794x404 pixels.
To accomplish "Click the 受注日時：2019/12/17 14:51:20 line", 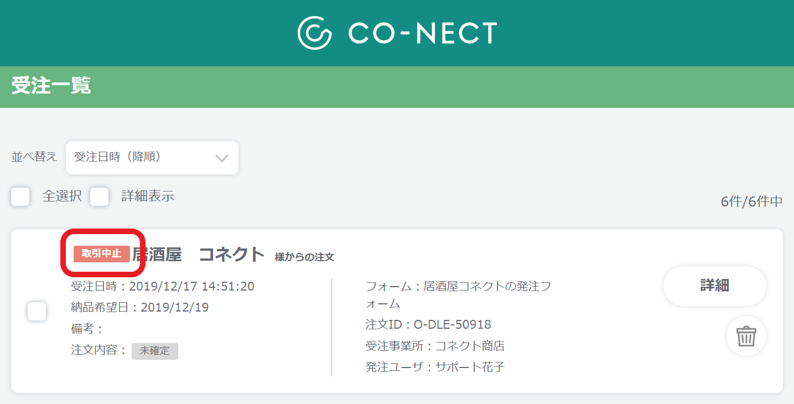I will click(x=163, y=286).
